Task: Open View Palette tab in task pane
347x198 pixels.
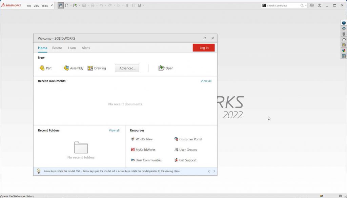Action: (344, 45)
